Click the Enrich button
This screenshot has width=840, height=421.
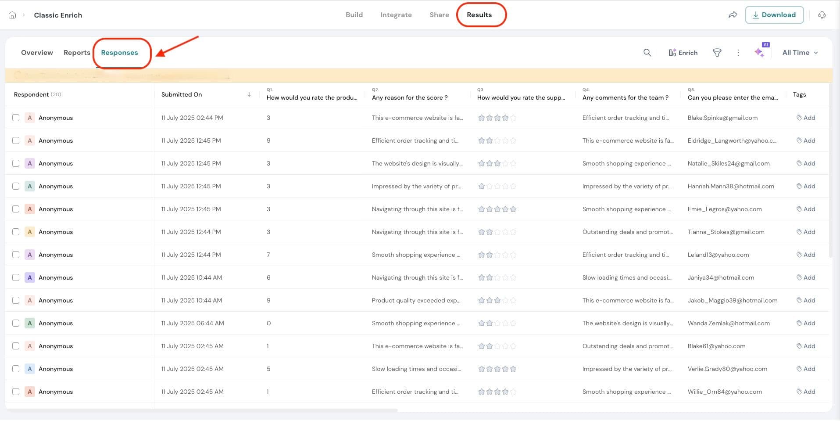[x=683, y=53]
